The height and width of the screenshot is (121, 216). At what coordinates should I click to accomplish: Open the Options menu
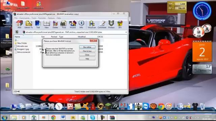[51, 18]
